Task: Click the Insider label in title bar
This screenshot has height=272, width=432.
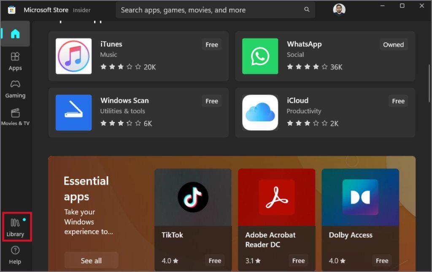Action: pos(81,10)
